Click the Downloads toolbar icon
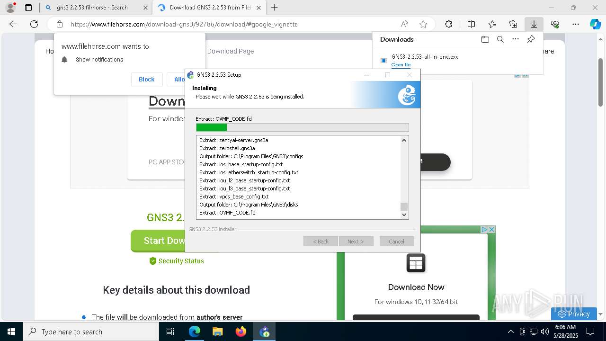 (534, 24)
